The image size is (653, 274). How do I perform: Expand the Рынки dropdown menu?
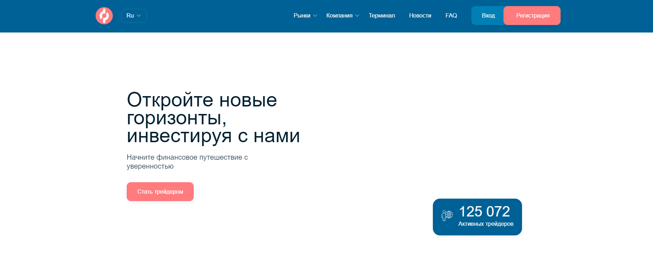pyautogui.click(x=302, y=16)
